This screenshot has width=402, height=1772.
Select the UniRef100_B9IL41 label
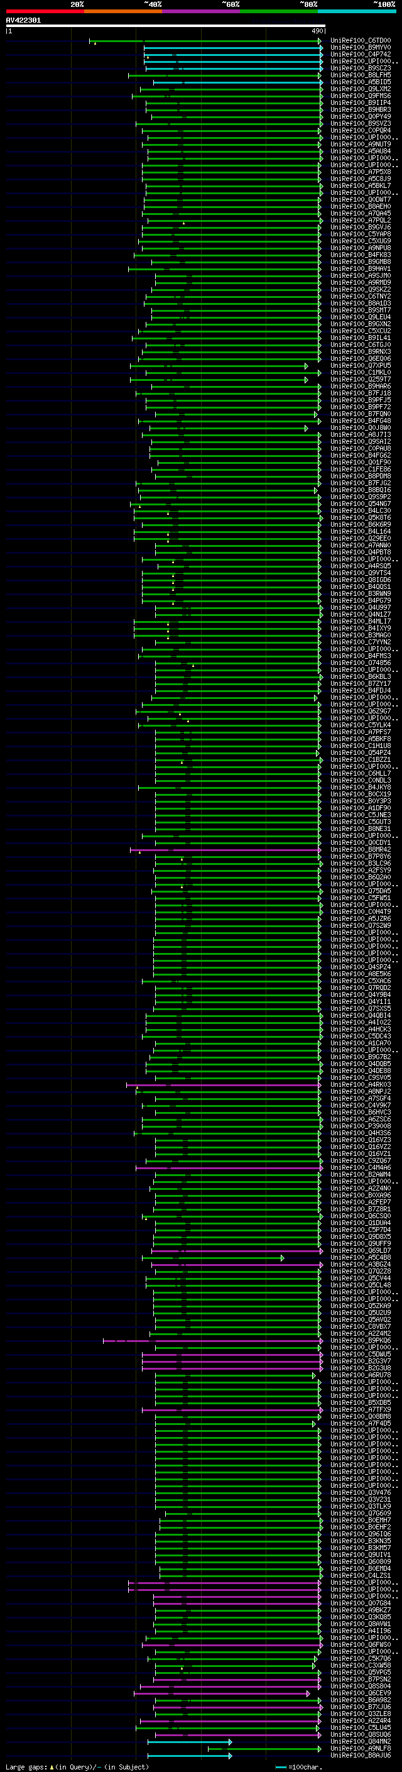(360, 338)
